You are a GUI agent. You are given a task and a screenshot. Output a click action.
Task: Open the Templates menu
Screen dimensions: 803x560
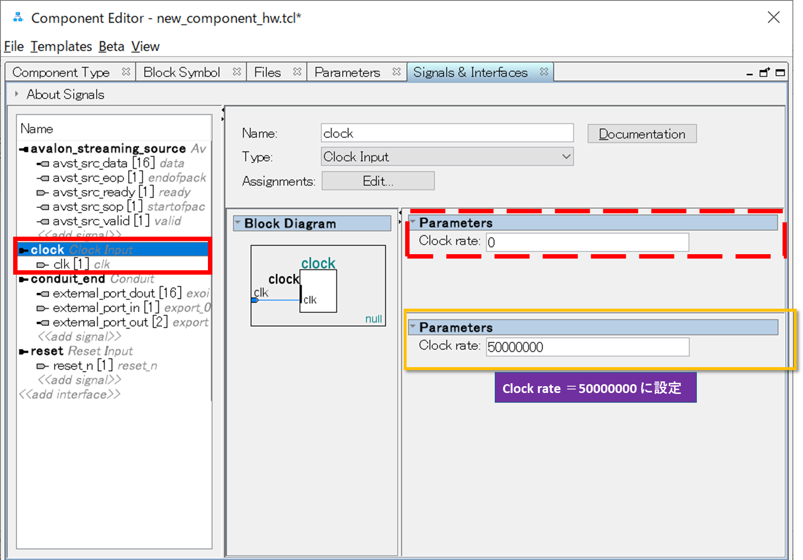point(61,46)
